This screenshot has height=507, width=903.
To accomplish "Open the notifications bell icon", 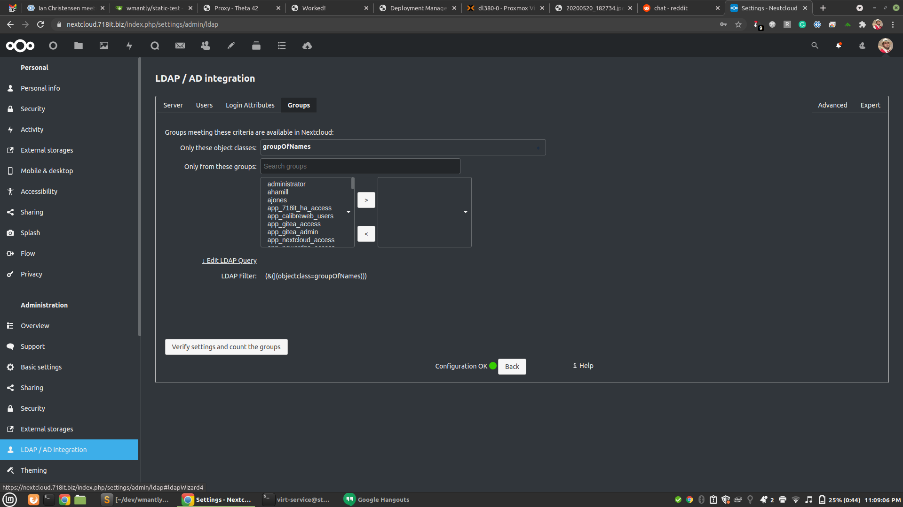I will pyautogui.click(x=839, y=46).
